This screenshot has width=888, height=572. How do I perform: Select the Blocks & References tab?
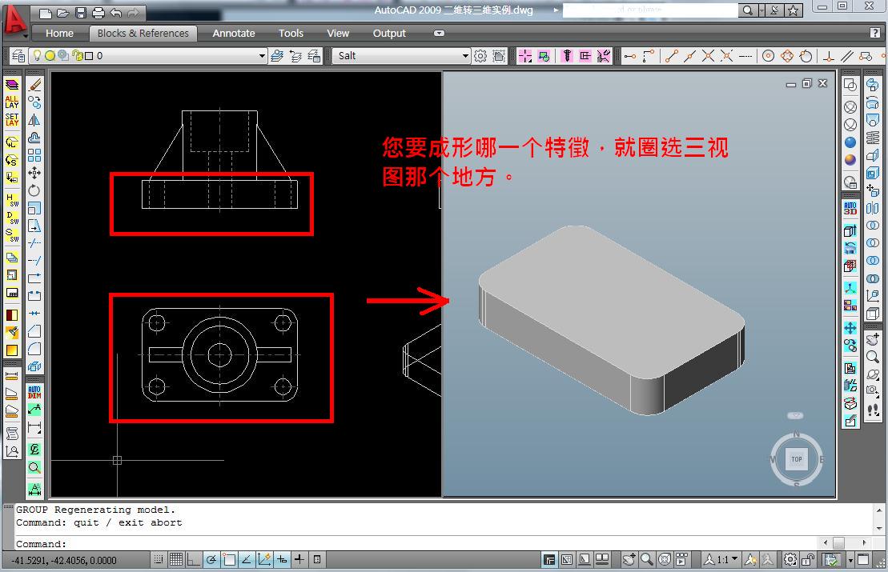[143, 34]
